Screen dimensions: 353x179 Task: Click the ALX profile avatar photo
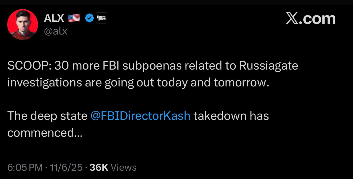[22, 24]
